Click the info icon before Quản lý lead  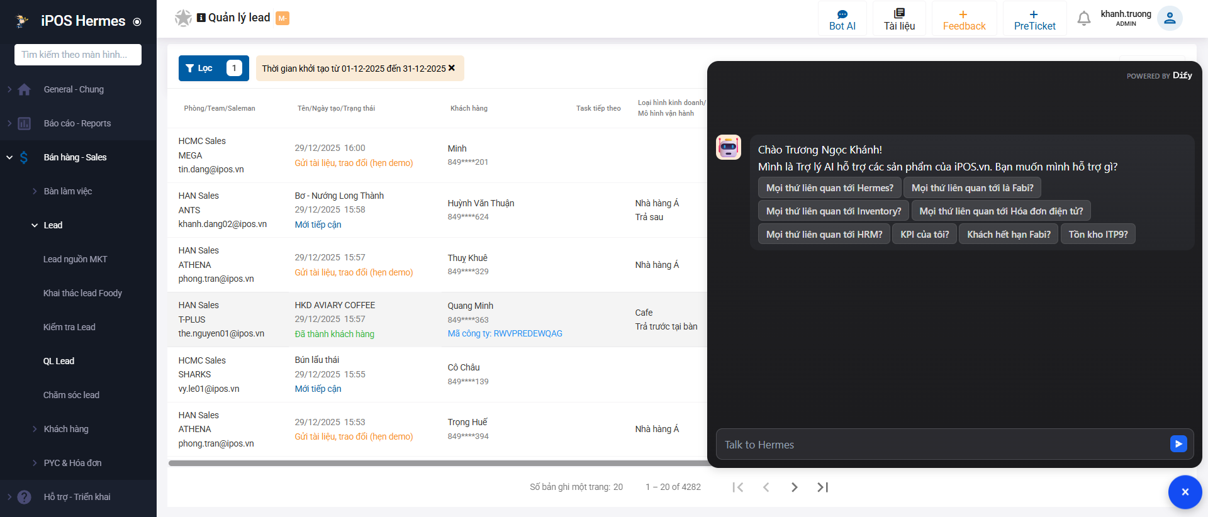(201, 18)
